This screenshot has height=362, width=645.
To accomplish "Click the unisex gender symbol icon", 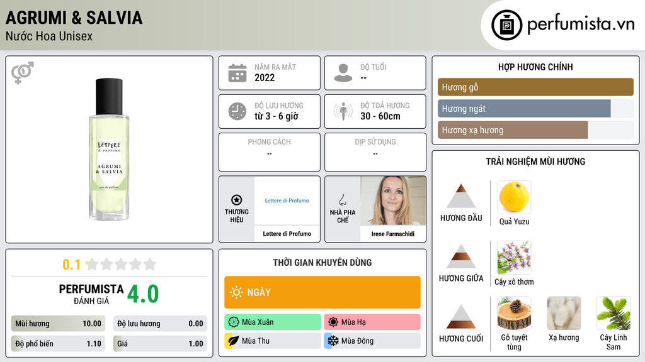I will pos(22,73).
